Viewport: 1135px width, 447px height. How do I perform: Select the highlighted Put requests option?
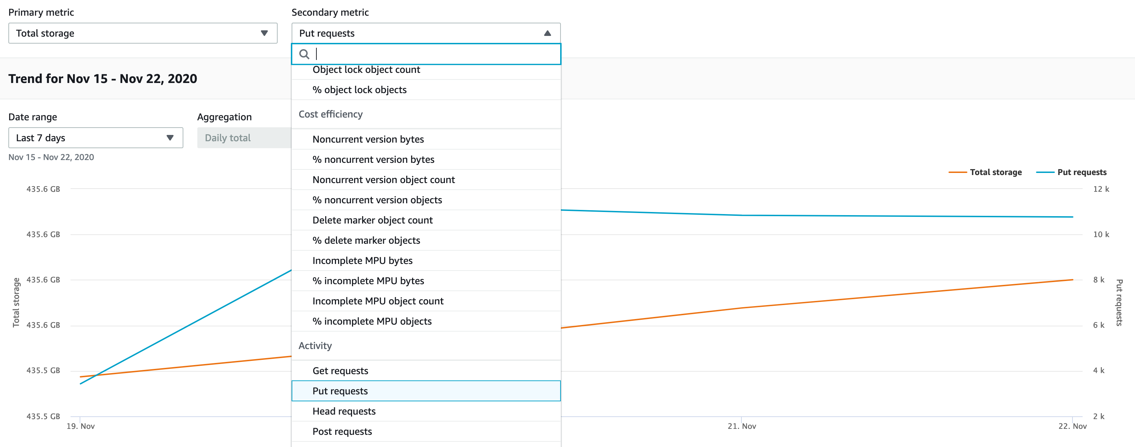(x=340, y=391)
